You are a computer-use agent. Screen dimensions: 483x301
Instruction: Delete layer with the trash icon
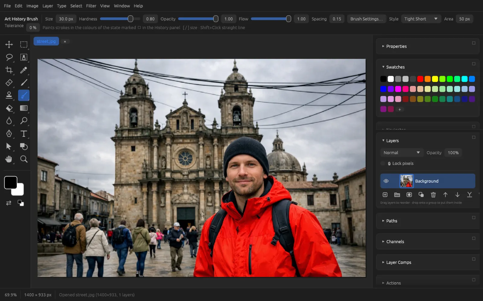[x=433, y=195]
